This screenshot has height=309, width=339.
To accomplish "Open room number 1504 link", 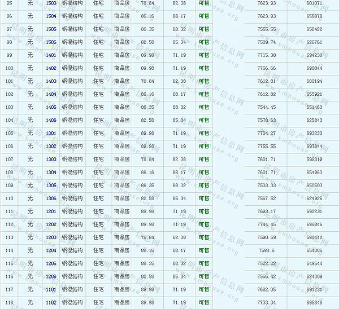I will pyautogui.click(x=51, y=16).
